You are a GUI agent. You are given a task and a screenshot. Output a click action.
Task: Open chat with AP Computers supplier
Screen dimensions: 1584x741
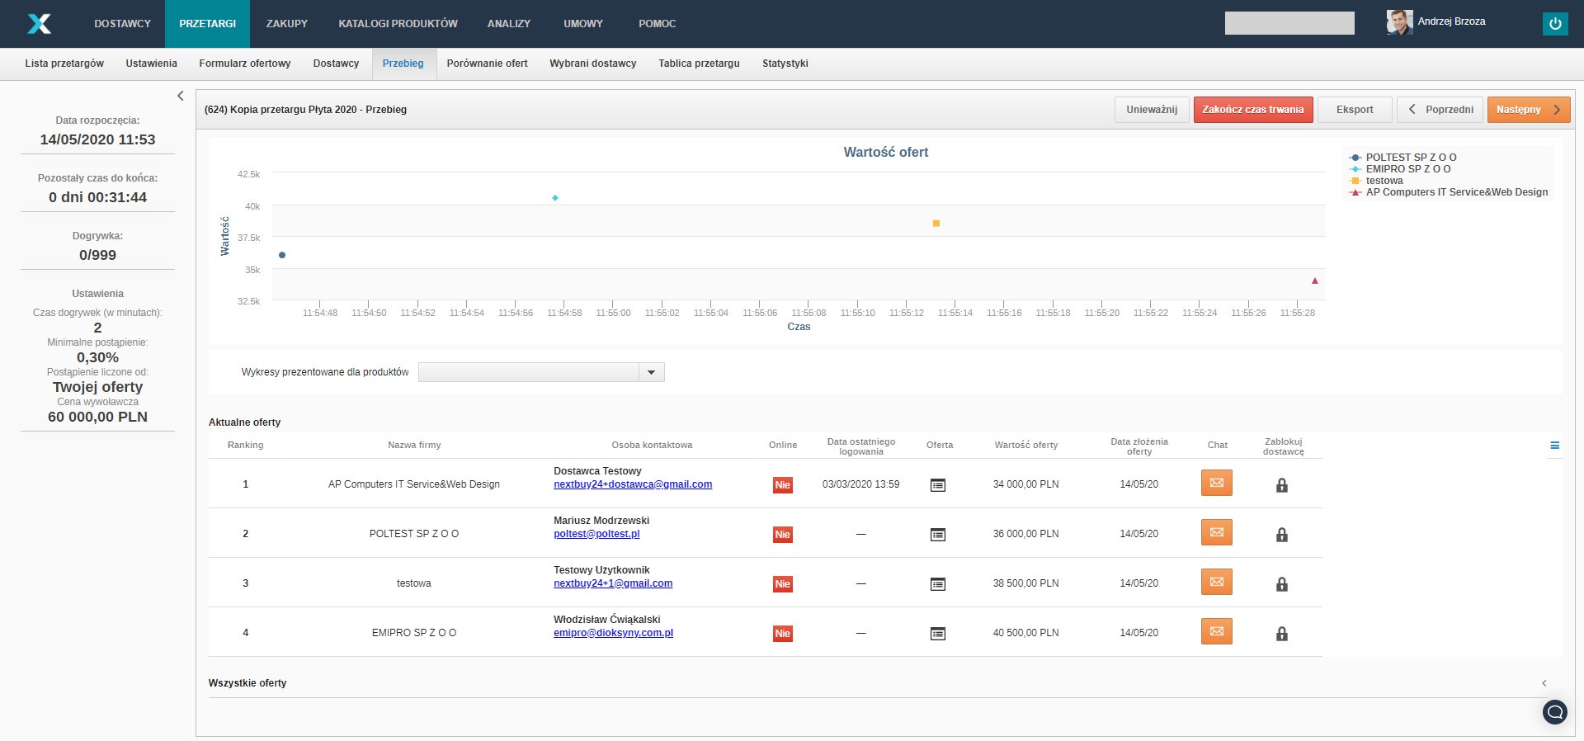point(1216,484)
